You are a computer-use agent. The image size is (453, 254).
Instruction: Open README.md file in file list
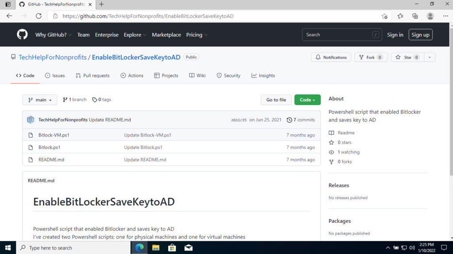click(51, 159)
